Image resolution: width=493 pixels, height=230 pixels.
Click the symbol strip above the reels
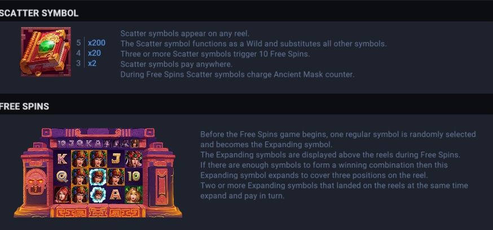coord(98,144)
